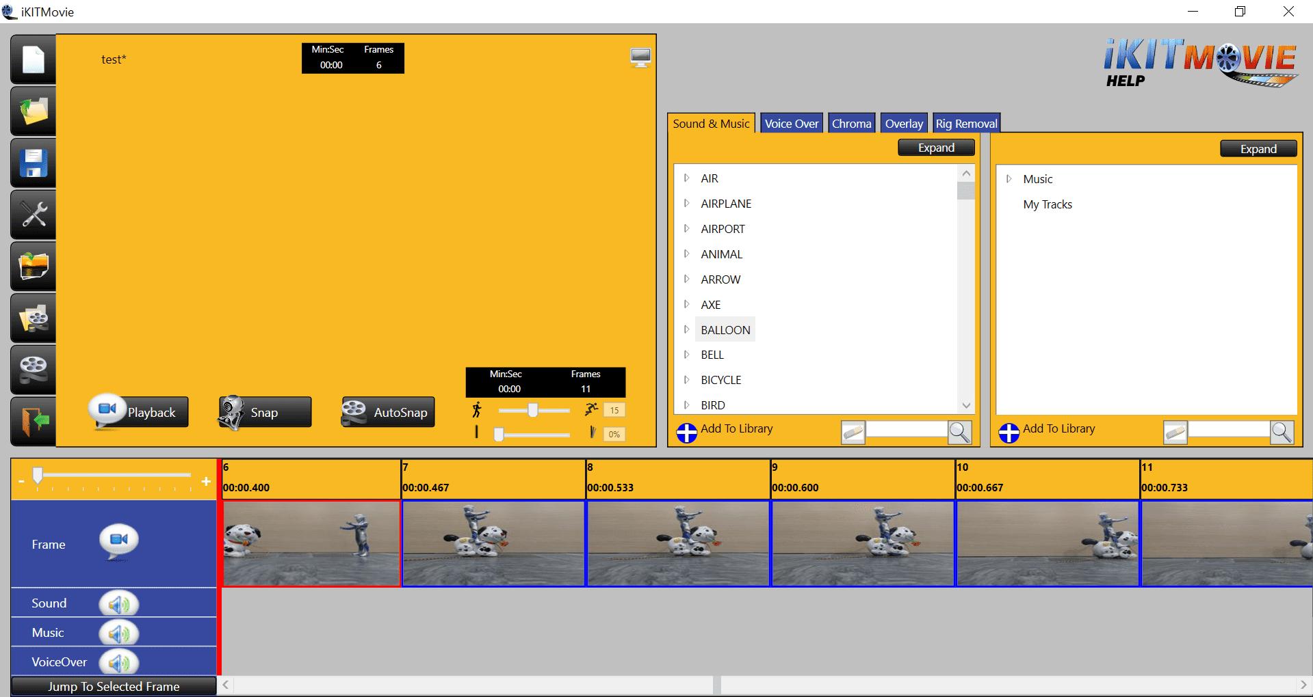Viewport: 1313px width, 697px height.
Task: Click the sound list scrollbar down arrow
Action: [x=966, y=405]
